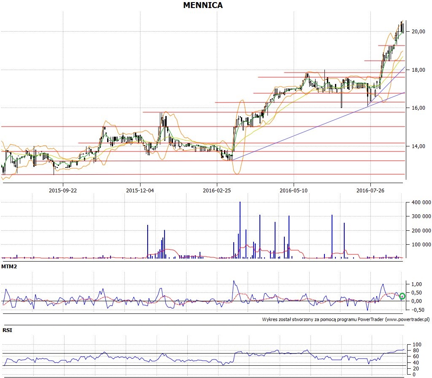Click the 400 000 volume axis label
The height and width of the screenshot is (378, 432).
(421, 202)
